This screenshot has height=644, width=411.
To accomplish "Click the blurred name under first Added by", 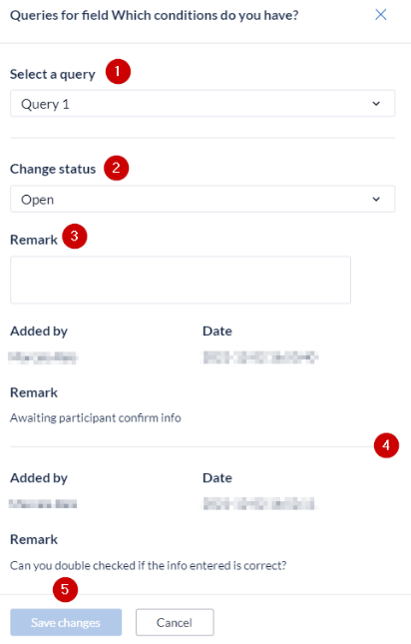I will click(x=43, y=357).
